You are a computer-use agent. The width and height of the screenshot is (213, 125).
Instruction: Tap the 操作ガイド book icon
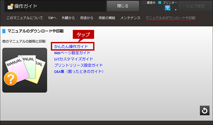[10, 6]
